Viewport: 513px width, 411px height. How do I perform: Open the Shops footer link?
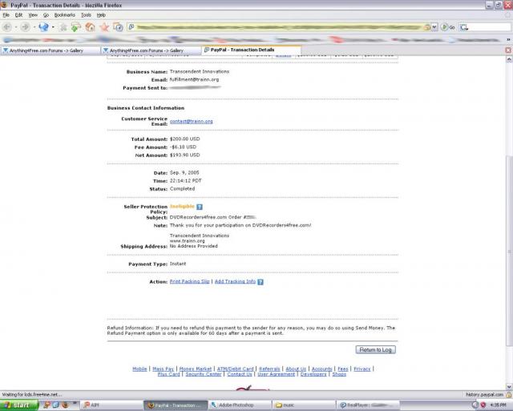coord(339,374)
